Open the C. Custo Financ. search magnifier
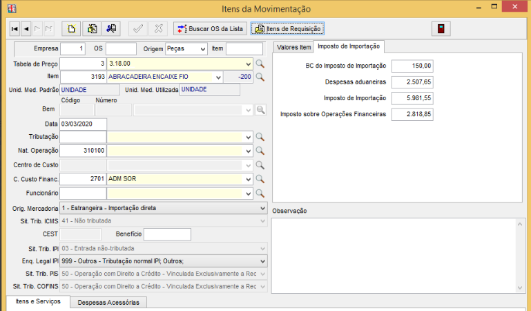The image size is (531, 311). coord(260,179)
